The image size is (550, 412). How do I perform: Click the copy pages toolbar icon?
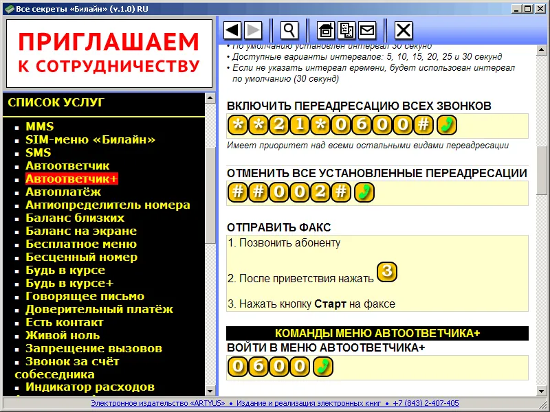coord(346,30)
